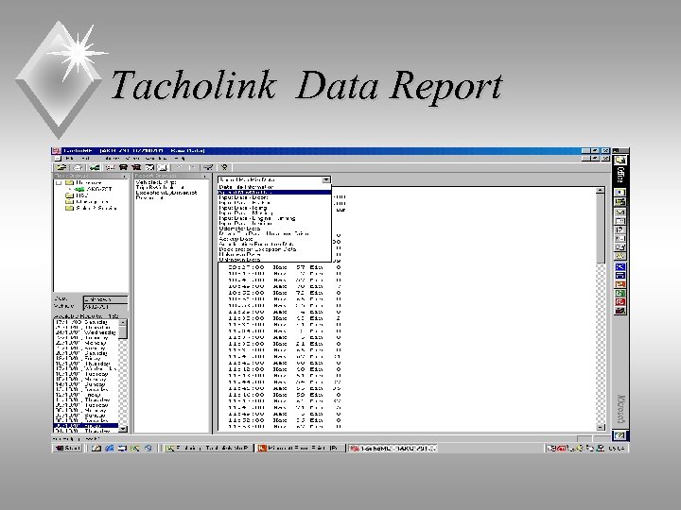Click the envelope icon on Office shortcut bar
Viewport: 681px width, 510px height.
point(620,212)
